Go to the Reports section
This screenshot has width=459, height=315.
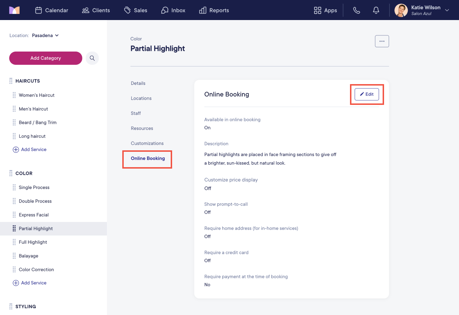214,10
